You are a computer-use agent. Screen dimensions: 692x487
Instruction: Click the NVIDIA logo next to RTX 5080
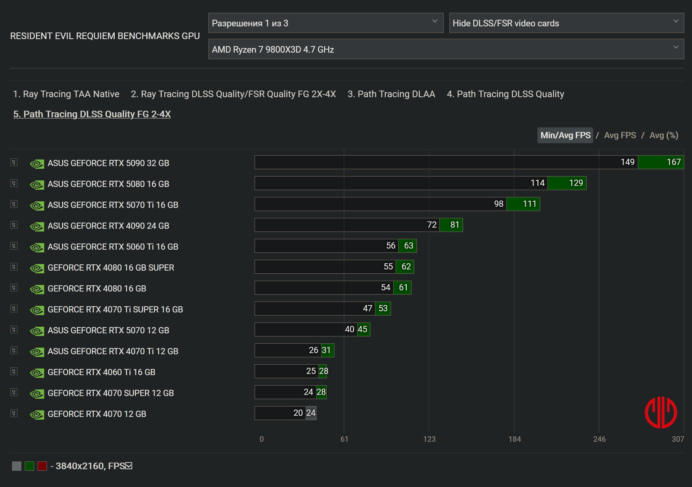coord(37,185)
